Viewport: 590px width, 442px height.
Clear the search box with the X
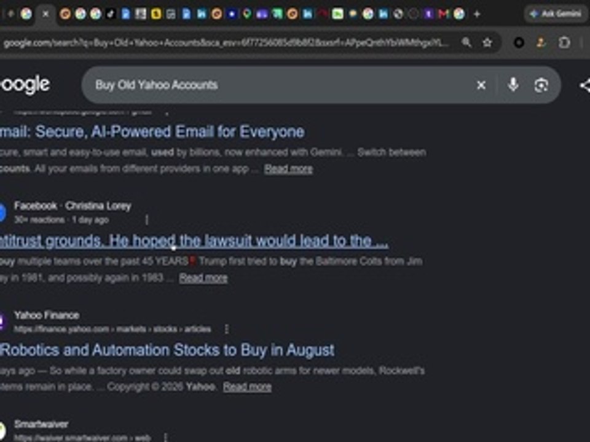point(481,85)
